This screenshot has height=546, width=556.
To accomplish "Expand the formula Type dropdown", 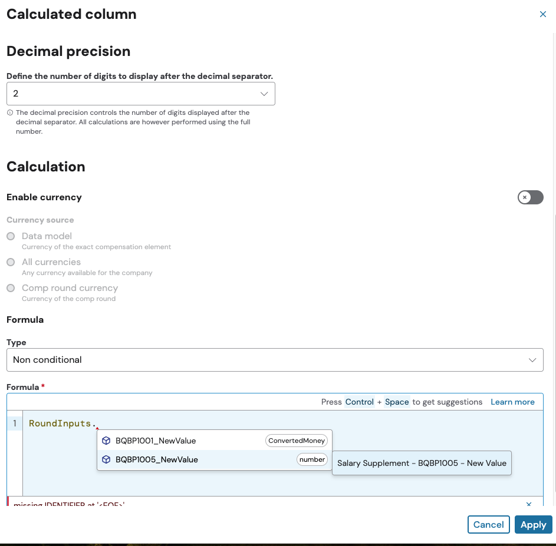I will tap(274, 360).
